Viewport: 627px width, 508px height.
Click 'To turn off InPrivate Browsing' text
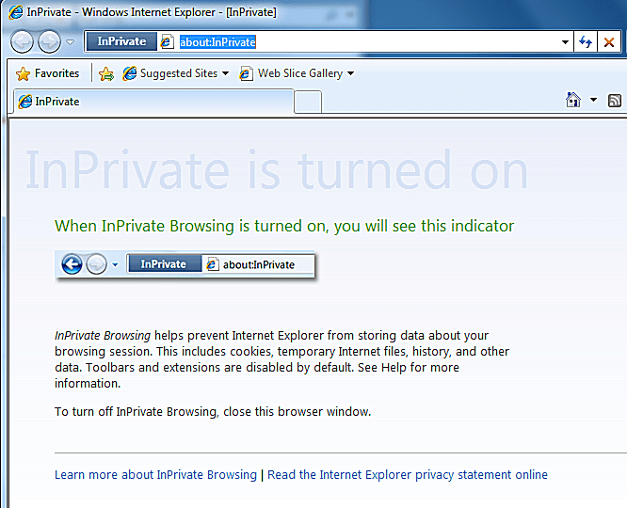point(213,412)
